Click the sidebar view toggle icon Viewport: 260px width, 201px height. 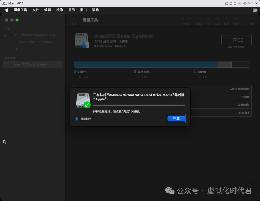tap(73, 19)
